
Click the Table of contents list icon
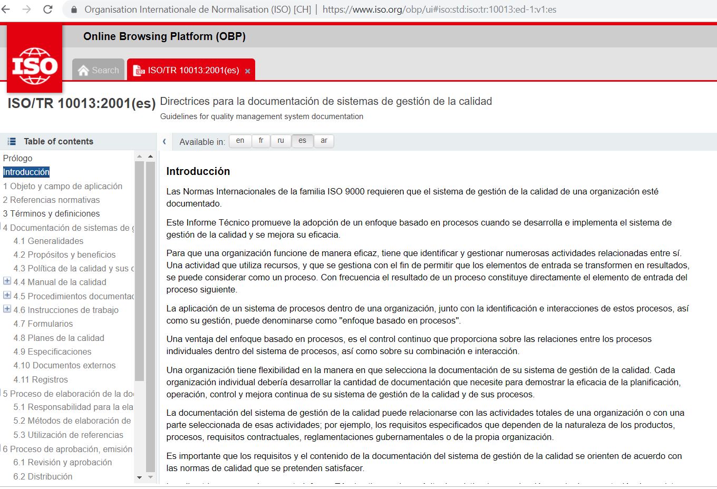12,141
